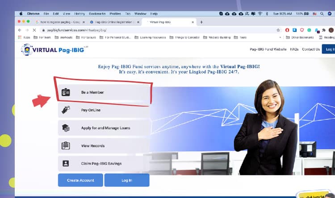
Task: Open the Contact Us link
Action: pyautogui.click(x=311, y=49)
